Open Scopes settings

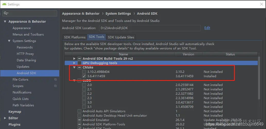coord(18,86)
